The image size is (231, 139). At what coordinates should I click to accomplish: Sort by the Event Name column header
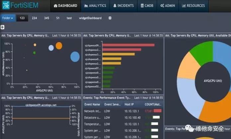(x=92, y=104)
